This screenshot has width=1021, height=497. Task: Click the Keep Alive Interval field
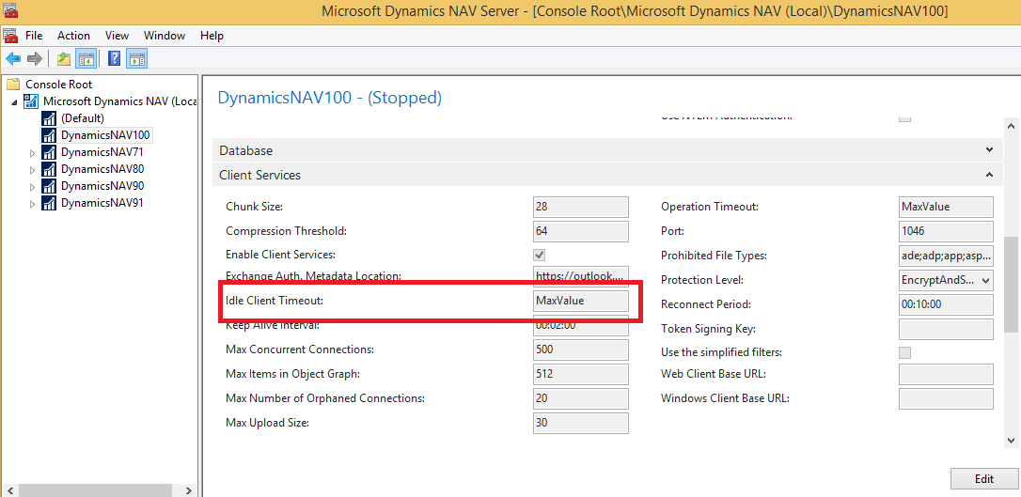[x=581, y=325]
